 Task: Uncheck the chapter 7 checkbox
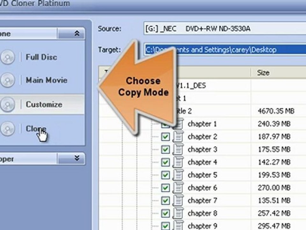pyautogui.click(x=165, y=201)
